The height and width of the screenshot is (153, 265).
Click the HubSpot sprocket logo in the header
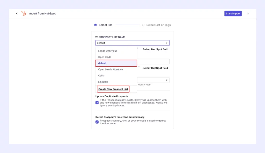point(24,13)
